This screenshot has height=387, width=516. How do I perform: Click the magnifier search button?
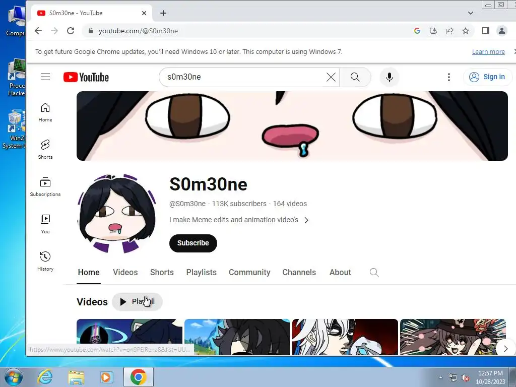(x=355, y=77)
